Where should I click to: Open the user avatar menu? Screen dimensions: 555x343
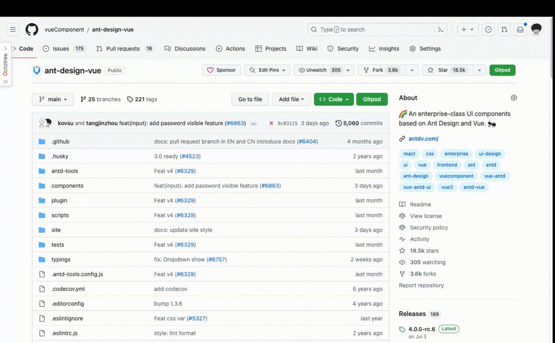click(x=536, y=29)
